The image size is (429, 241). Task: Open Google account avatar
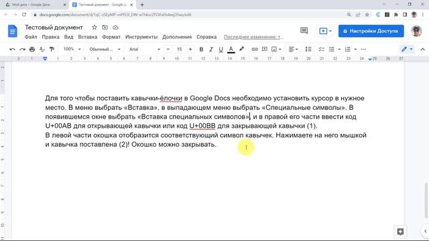pos(416,31)
